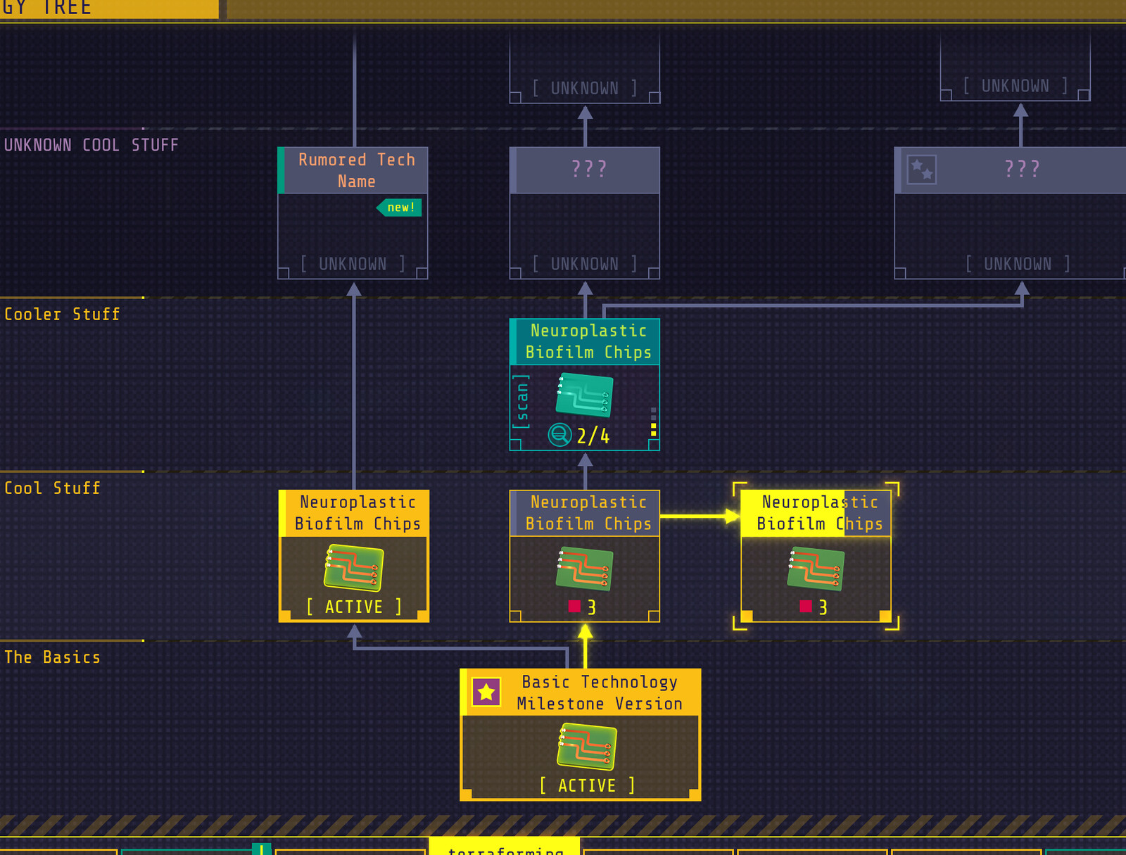
Task: Click the chip icon in the teal scan card
Action: coord(584,395)
